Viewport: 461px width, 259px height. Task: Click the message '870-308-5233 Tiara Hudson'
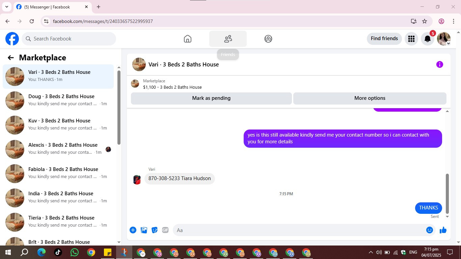coord(180,178)
